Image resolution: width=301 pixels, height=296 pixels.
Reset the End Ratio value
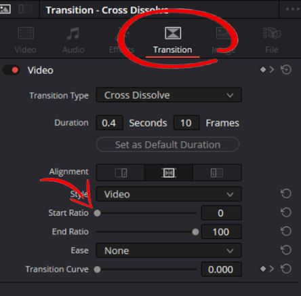pyautogui.click(x=286, y=232)
